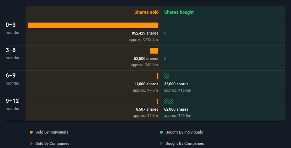This screenshot has height=148, width=291.
Task: Click the 8,507 shares value
Action: tap(147, 109)
